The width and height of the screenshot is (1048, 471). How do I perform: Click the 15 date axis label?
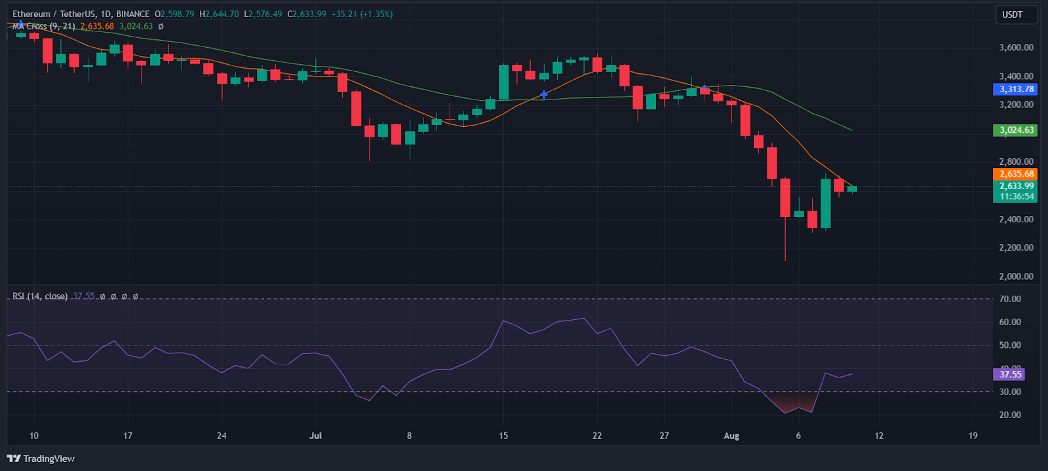503,436
